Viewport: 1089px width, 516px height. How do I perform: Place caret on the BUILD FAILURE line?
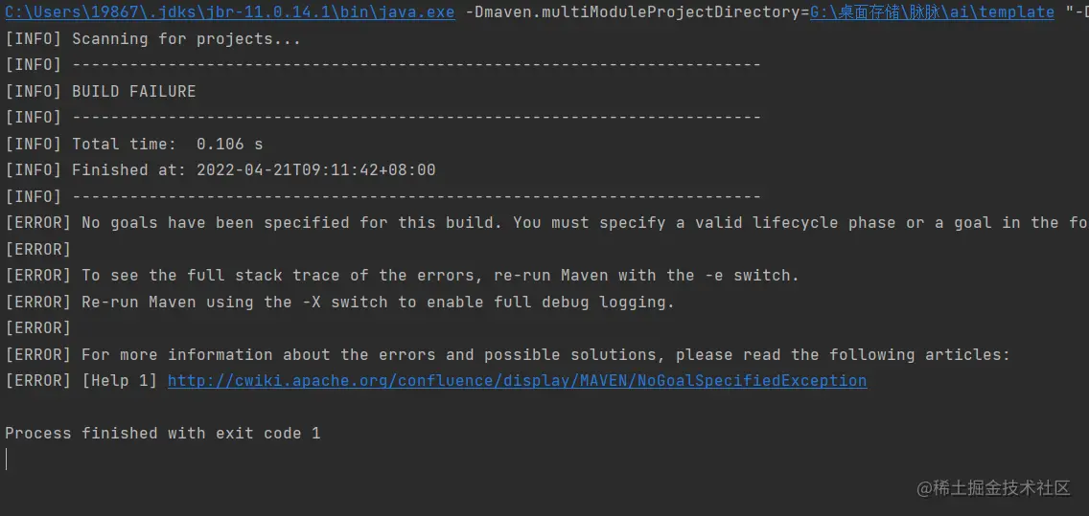pos(101,92)
